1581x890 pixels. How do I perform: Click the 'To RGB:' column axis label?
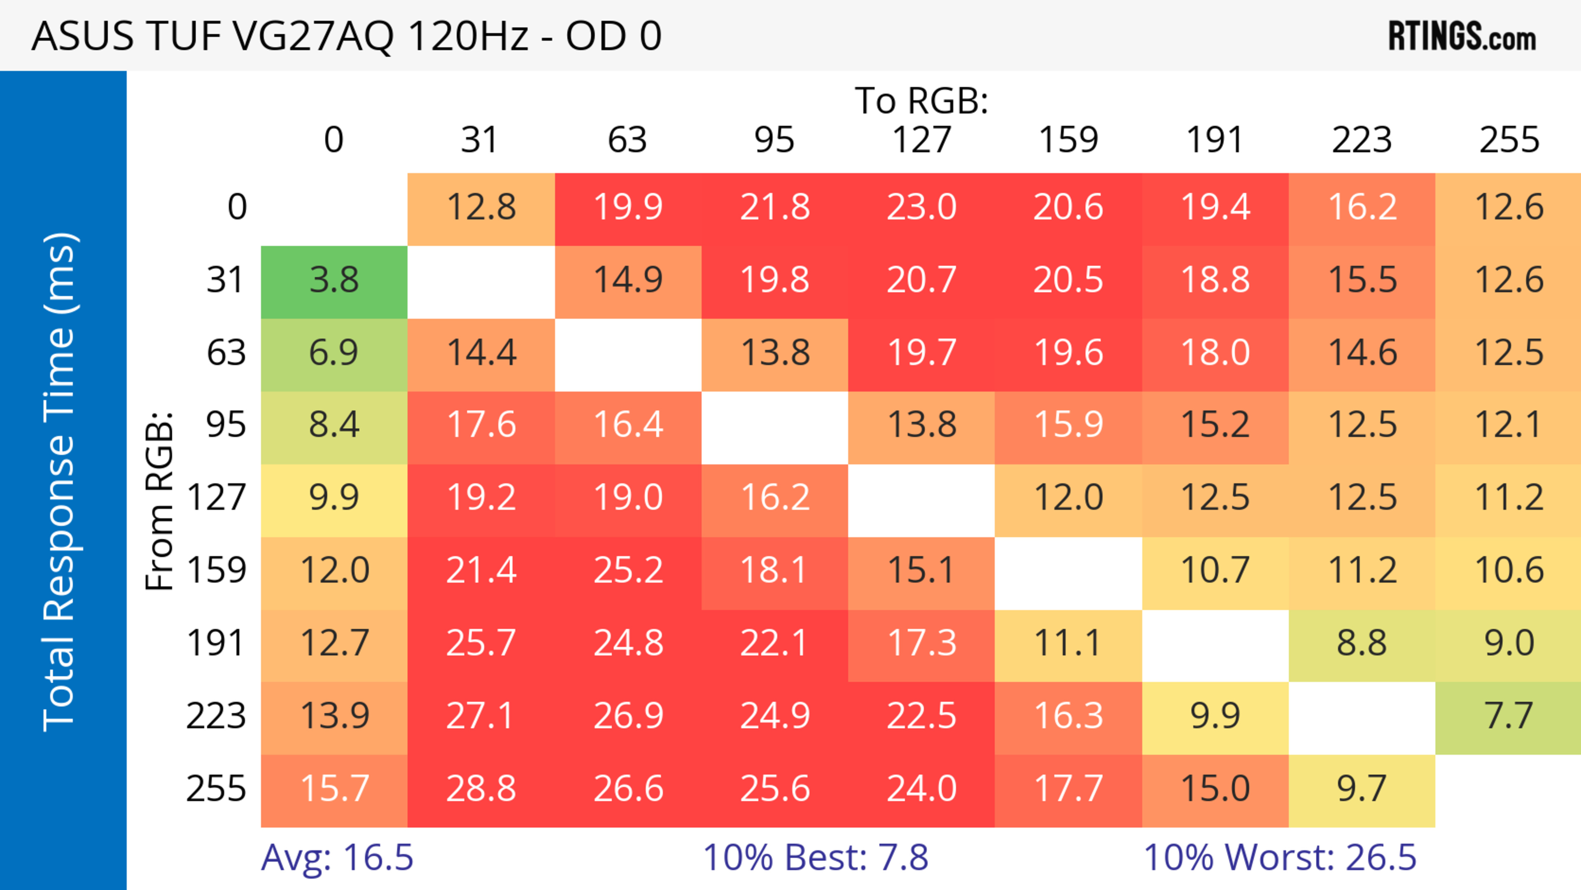tap(921, 100)
